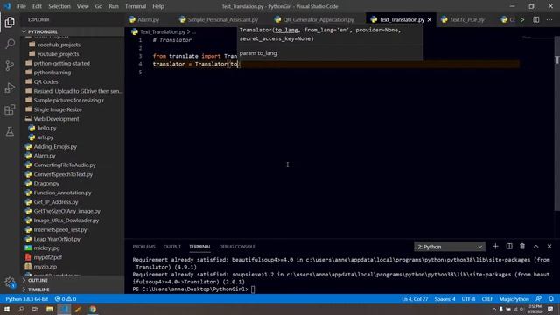Click Text_Translation.py breadcrumb in editor
560x315 pixels.
(x=163, y=31)
